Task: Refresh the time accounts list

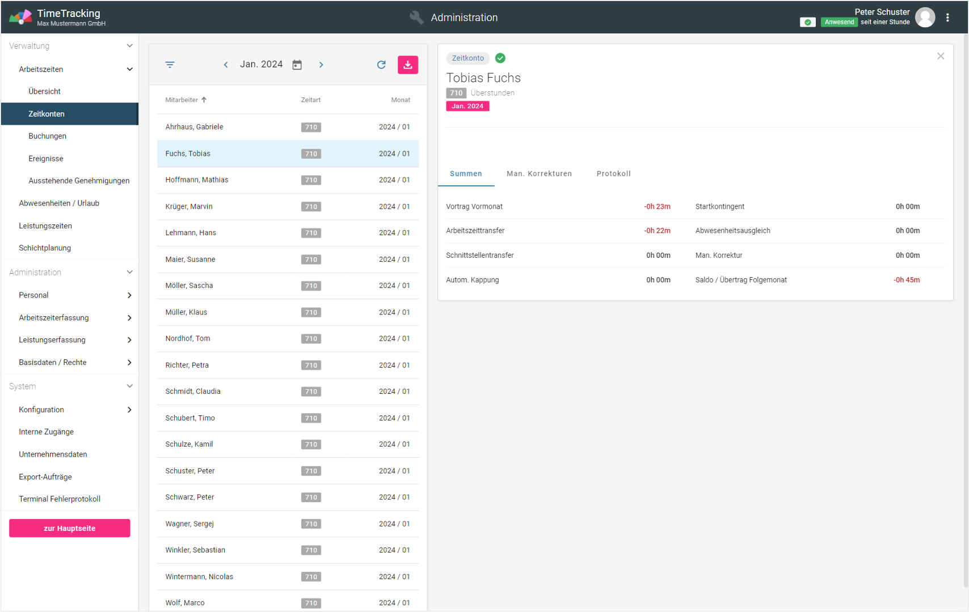Action: tap(381, 65)
